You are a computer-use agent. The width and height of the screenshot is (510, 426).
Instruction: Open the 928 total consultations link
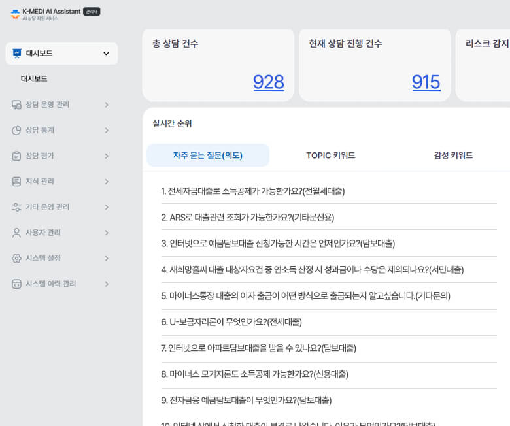[x=268, y=82]
